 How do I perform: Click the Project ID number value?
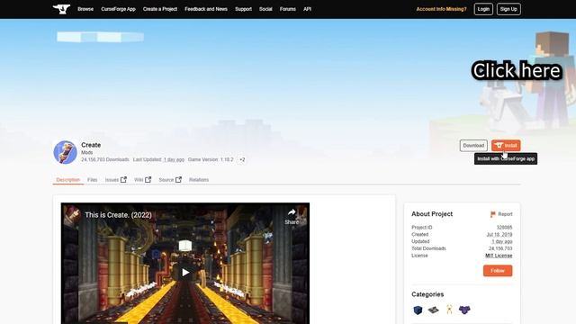coord(504,228)
